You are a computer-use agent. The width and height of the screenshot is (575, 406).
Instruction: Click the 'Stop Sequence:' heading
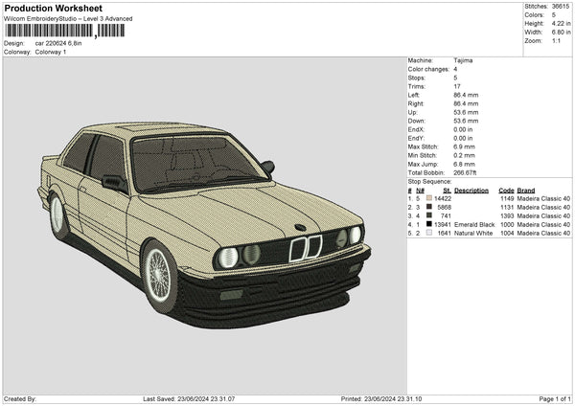click(x=429, y=182)
